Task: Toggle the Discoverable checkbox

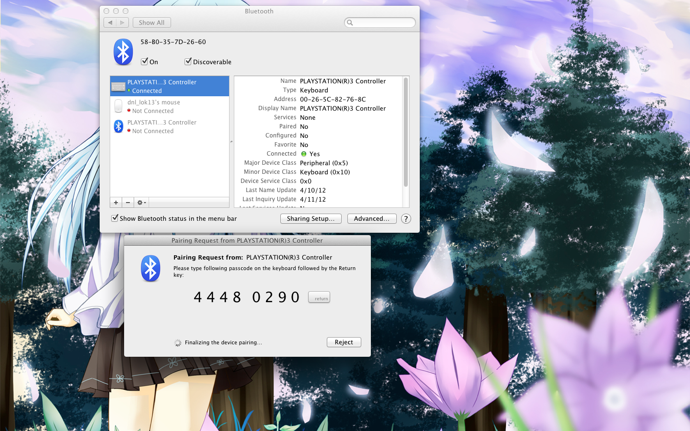Action: coord(188,61)
